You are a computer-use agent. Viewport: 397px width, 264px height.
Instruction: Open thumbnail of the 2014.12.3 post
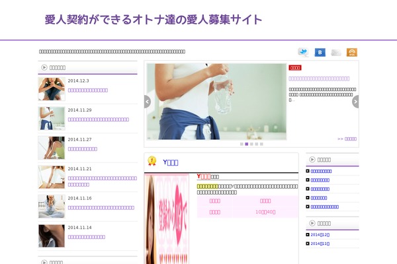click(x=52, y=89)
